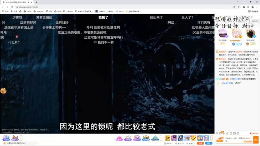The width and height of the screenshot is (260, 146).
Task: Open the Gmail bookmark
Action: (x=28, y=11)
